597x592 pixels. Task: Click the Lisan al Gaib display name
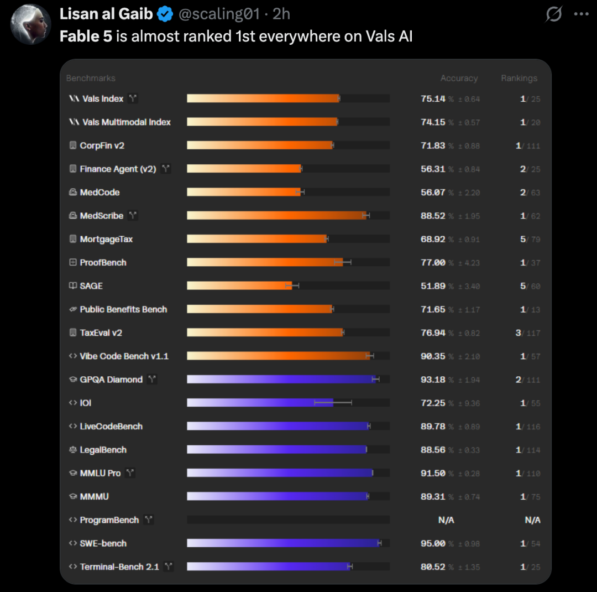click(x=106, y=14)
